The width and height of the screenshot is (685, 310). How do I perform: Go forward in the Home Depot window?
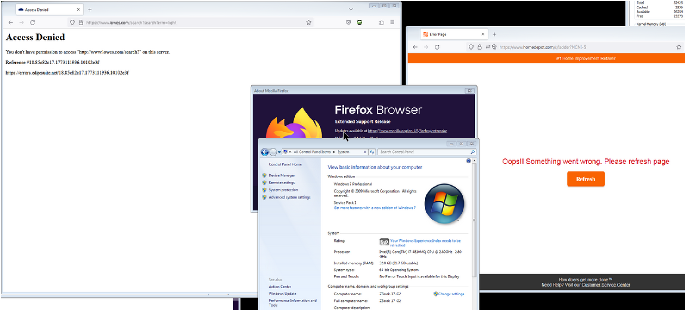tap(426, 47)
